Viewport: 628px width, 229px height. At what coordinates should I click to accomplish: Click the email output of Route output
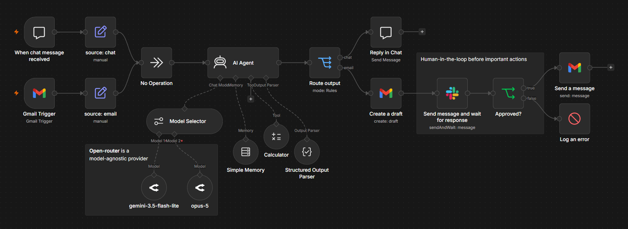coord(340,68)
